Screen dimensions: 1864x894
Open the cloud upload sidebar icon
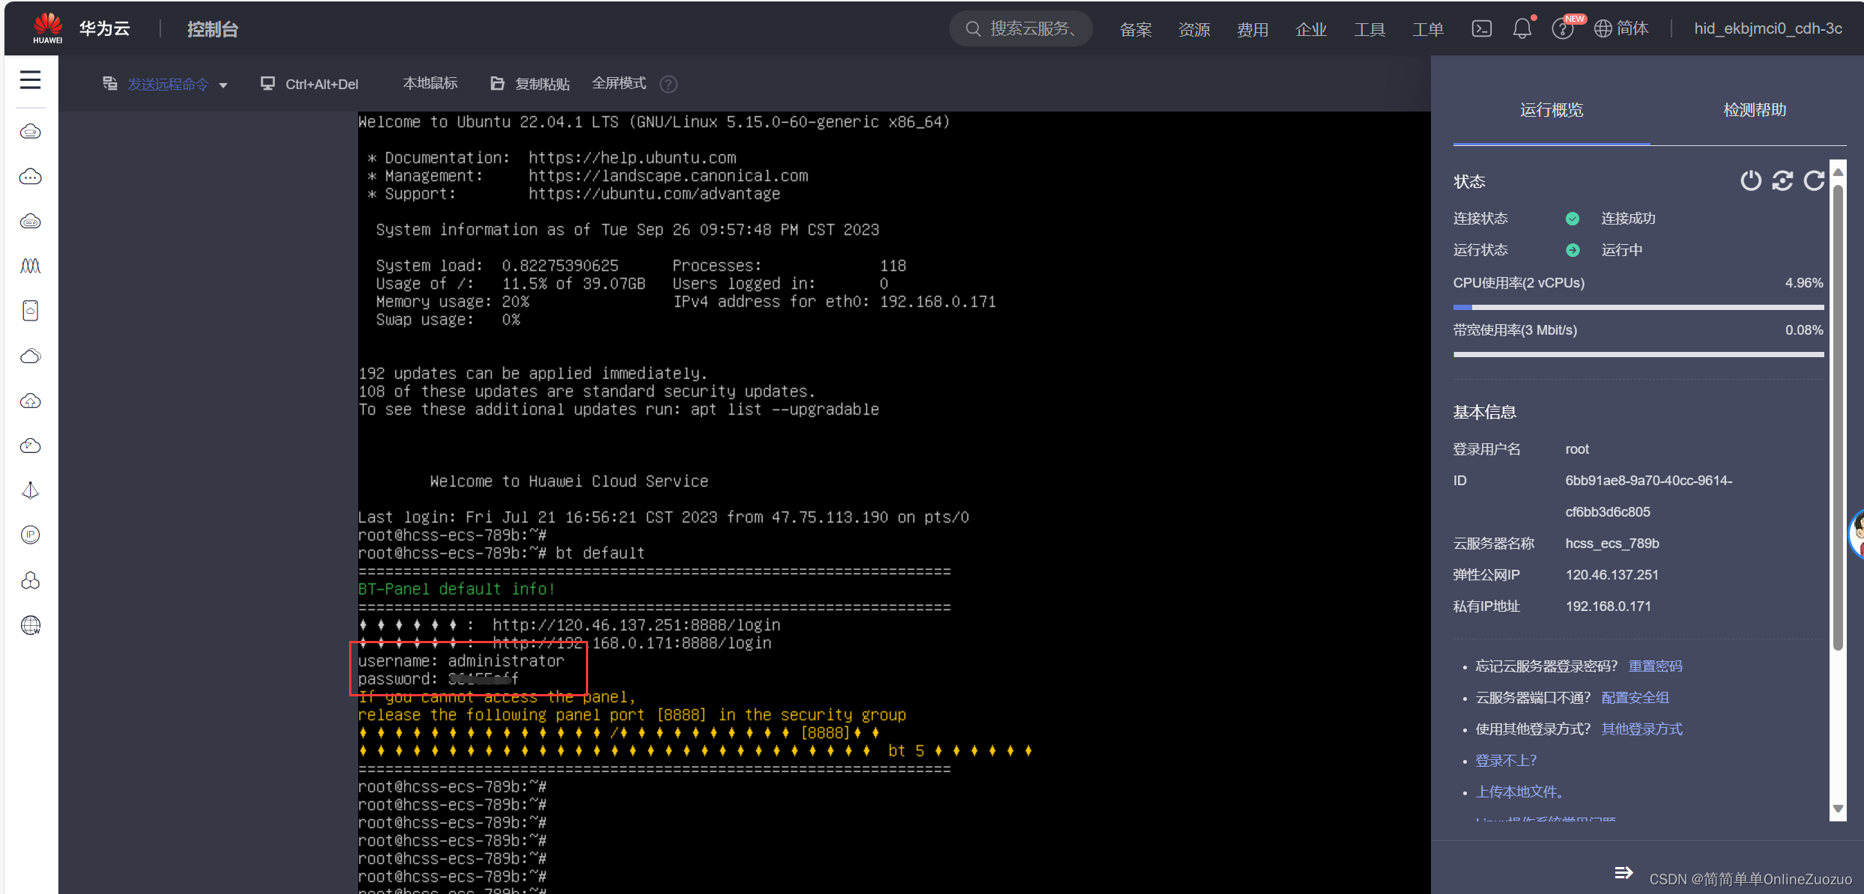tap(30, 401)
